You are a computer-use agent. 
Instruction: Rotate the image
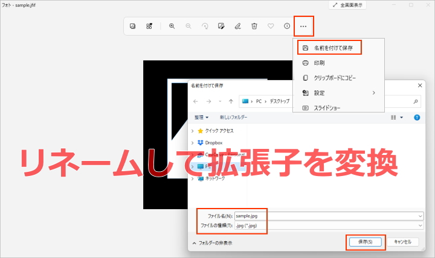tap(205, 27)
